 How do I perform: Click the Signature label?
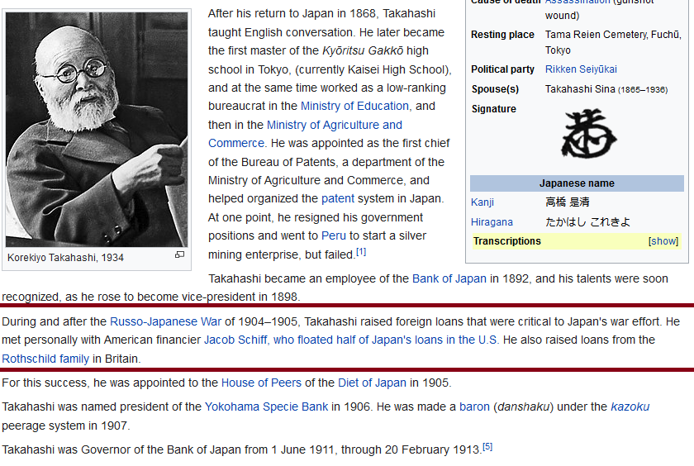coord(493,109)
